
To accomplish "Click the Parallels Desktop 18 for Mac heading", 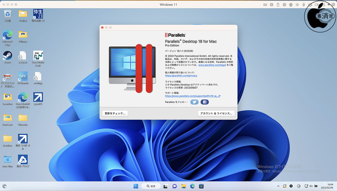I will 191,41.
